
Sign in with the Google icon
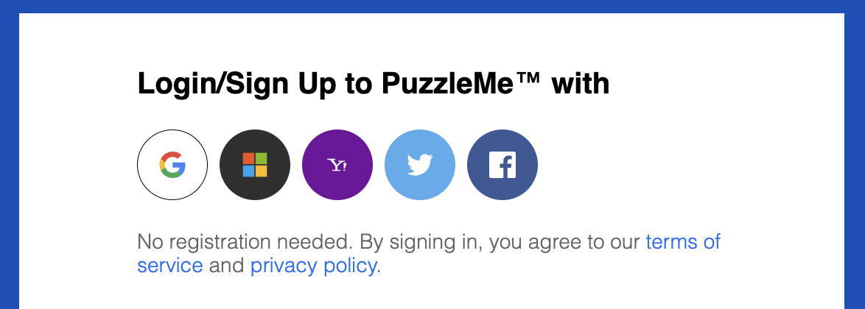point(172,165)
